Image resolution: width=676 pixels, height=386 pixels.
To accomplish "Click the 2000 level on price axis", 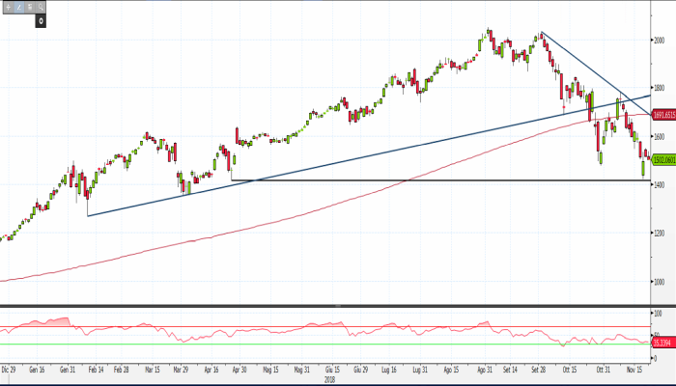I will click(659, 41).
